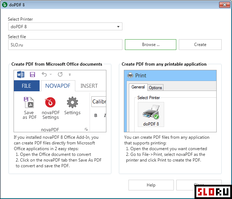
Task: Open the undo history dropdown arrow
Action: coord(51,75)
